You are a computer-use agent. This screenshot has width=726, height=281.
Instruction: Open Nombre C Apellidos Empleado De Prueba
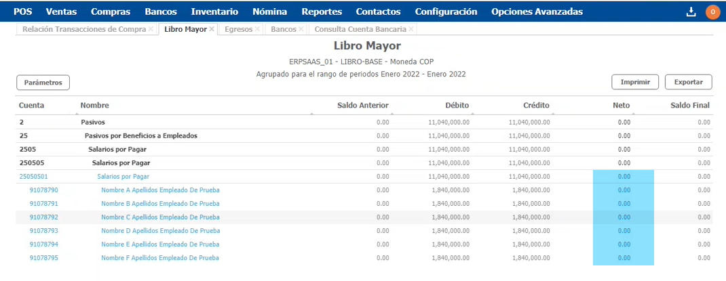[x=160, y=217]
